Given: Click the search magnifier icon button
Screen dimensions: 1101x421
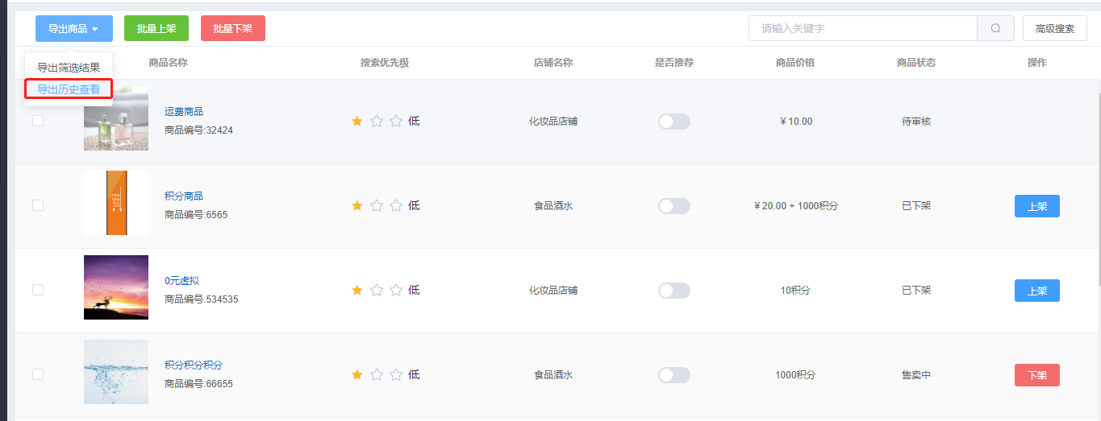Looking at the screenshot, I should coord(995,28).
